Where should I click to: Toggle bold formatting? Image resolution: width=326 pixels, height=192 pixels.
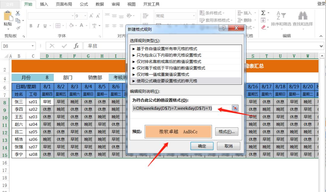pos(31,26)
